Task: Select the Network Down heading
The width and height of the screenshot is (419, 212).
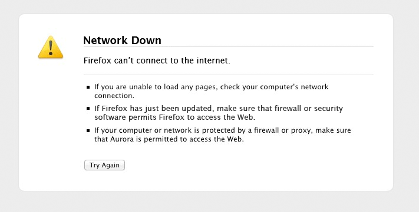Action: click(122, 41)
